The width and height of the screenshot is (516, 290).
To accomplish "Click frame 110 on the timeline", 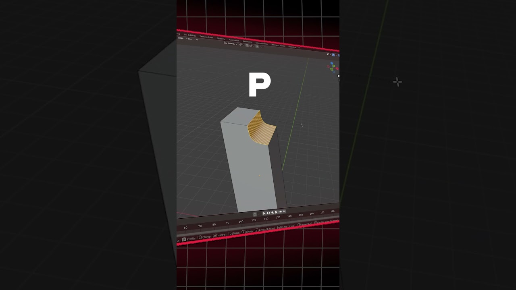I will [254, 220].
